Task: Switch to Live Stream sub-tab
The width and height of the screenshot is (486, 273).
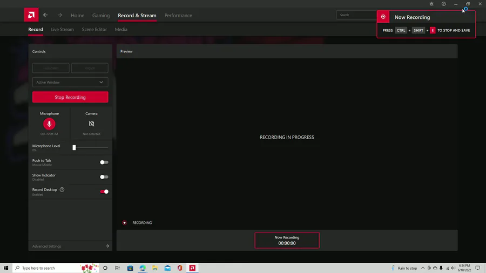Action: (62, 30)
